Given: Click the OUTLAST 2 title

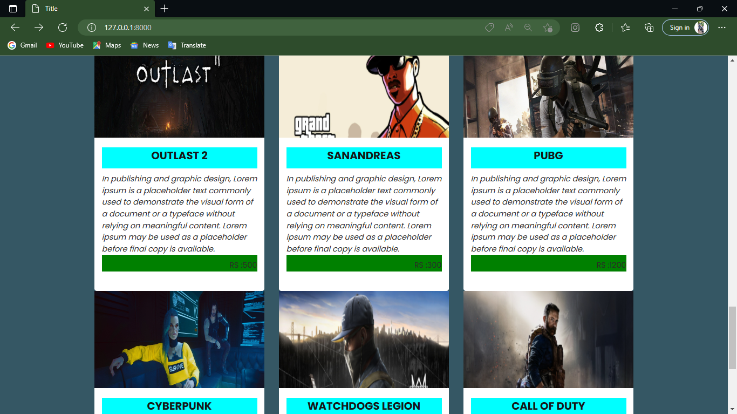Looking at the screenshot, I should point(180,156).
